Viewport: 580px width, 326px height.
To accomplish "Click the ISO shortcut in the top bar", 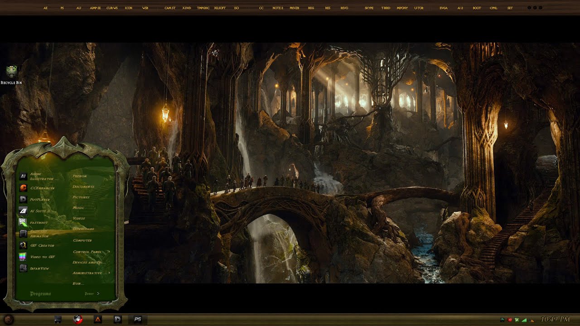I will (x=237, y=8).
